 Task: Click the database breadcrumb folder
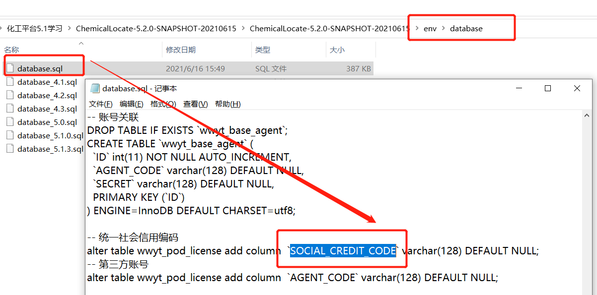(x=466, y=28)
